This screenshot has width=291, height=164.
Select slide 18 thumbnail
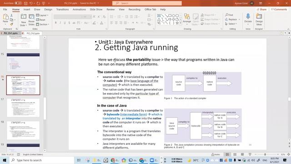click(23, 130)
